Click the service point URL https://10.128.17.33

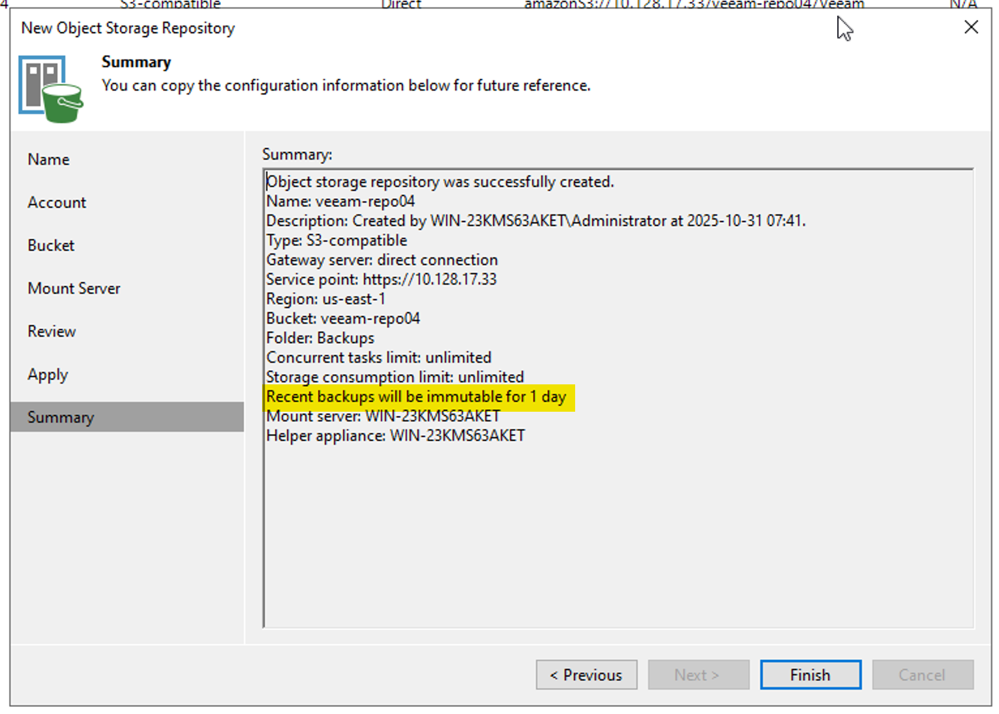click(x=431, y=279)
